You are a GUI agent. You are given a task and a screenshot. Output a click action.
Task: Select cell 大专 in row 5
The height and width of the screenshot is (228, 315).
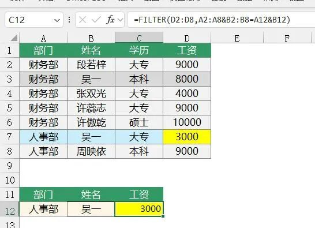point(139,108)
